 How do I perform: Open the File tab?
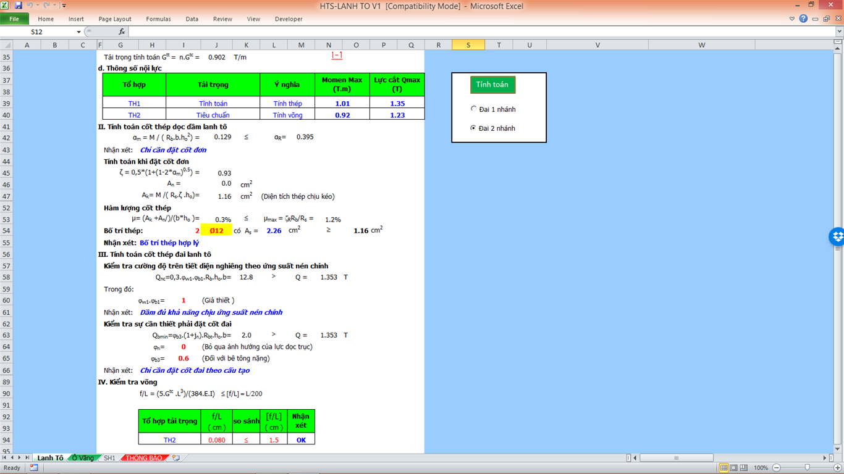pos(14,19)
